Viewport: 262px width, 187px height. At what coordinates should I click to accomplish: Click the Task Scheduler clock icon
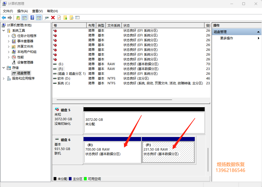click(14, 36)
